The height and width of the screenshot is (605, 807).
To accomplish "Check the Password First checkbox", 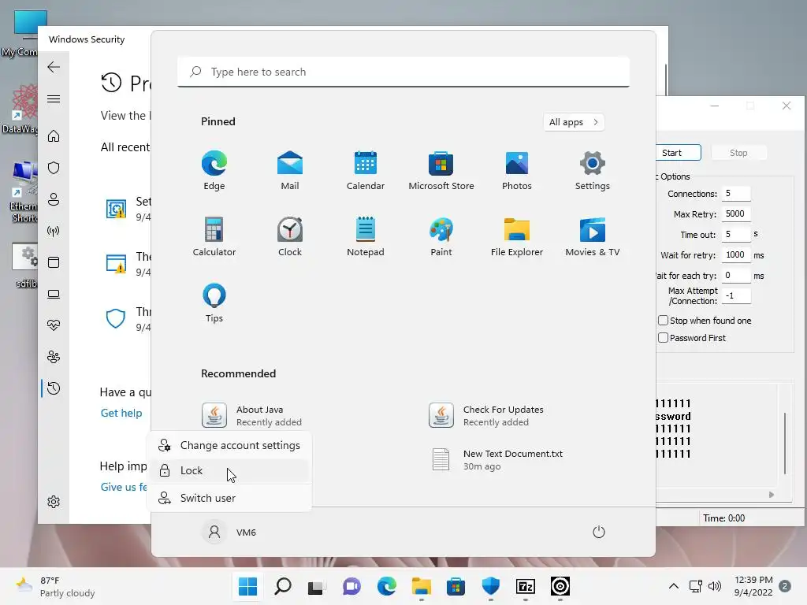I will point(663,337).
